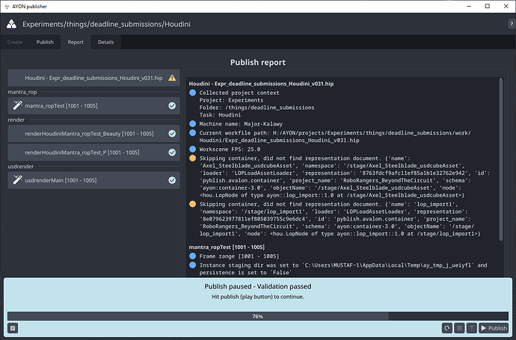Open comment icon at bottom left

[x=13, y=328]
